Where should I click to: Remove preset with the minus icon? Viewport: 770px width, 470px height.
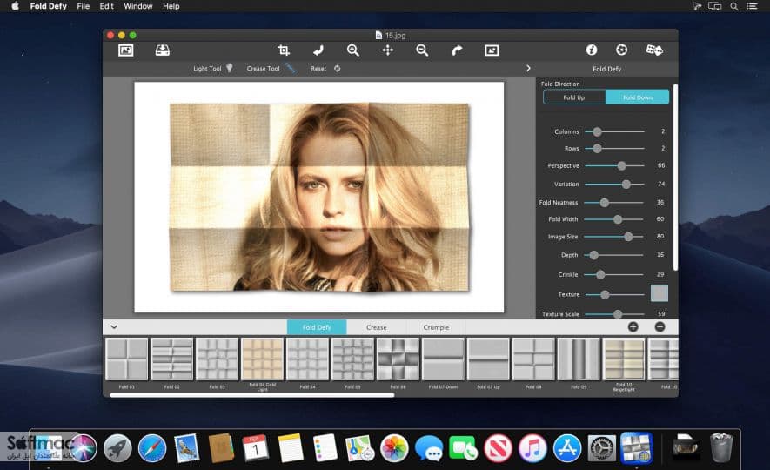[660, 326]
